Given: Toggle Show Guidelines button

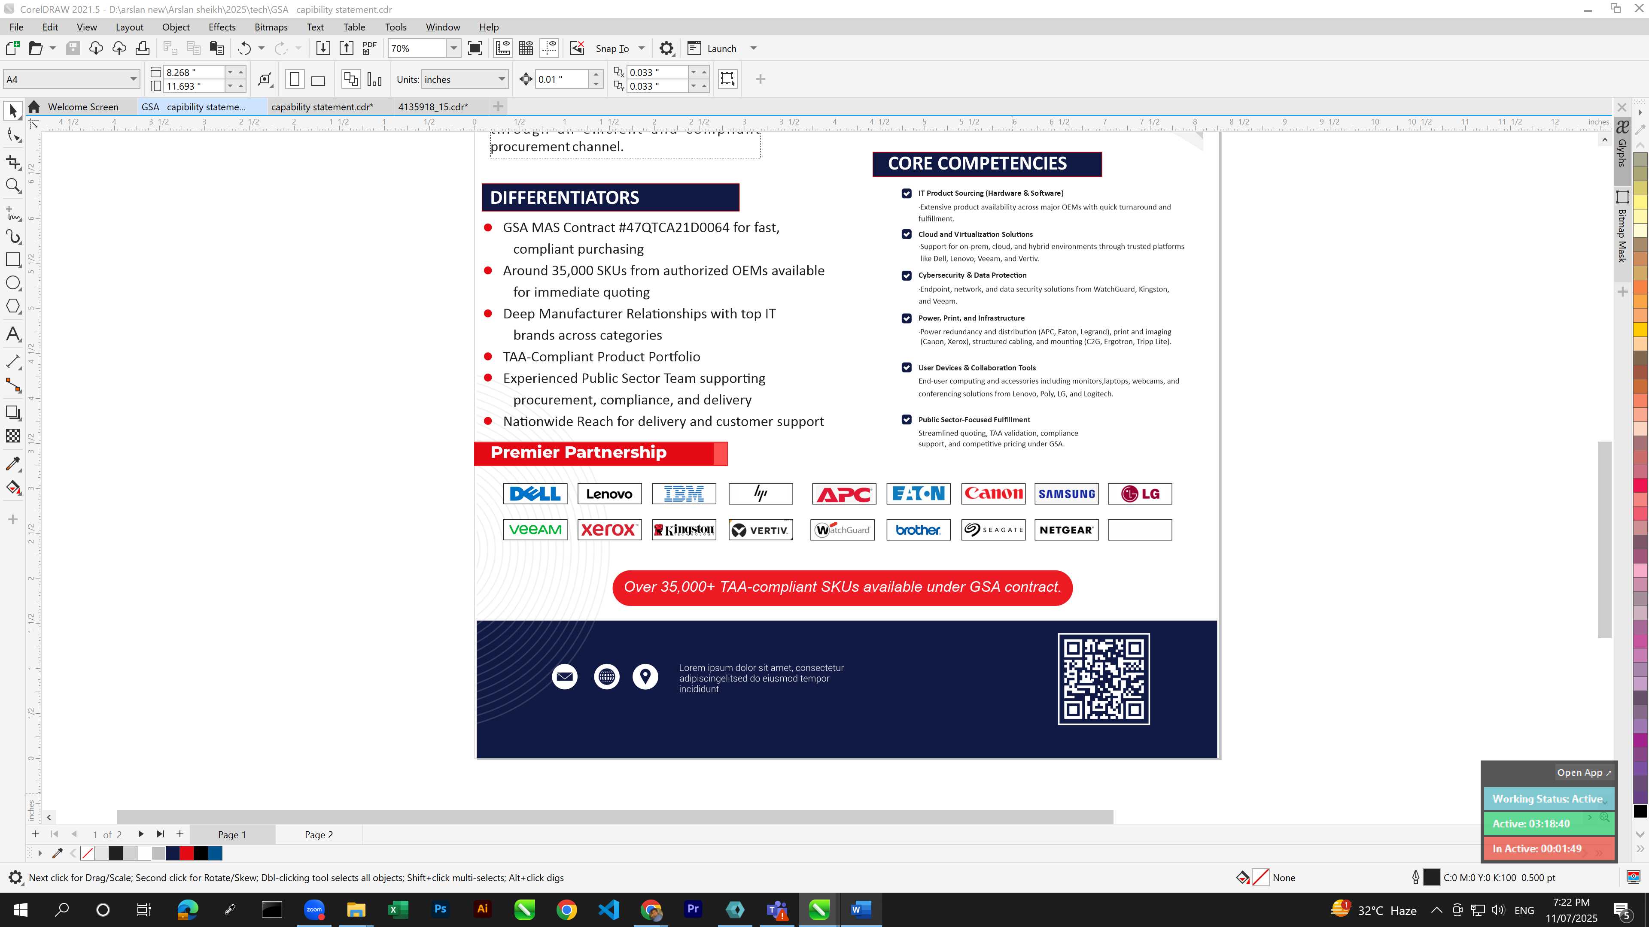Looking at the screenshot, I should coord(549,48).
